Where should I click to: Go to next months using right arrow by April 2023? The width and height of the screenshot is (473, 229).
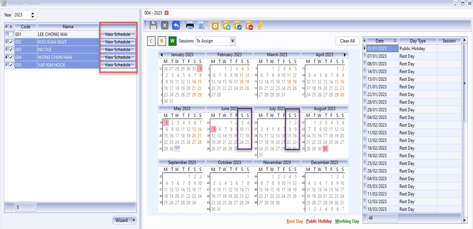click(345, 55)
